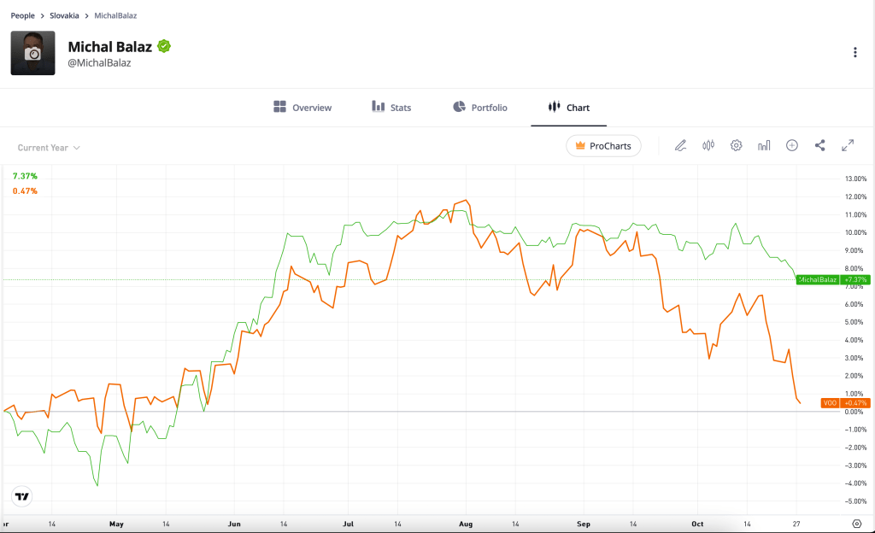Open the Portfolio tab

479,108
